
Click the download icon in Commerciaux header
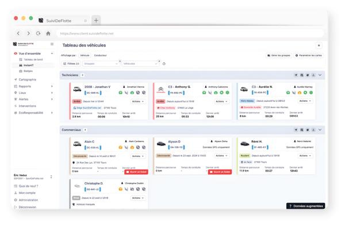point(313,130)
